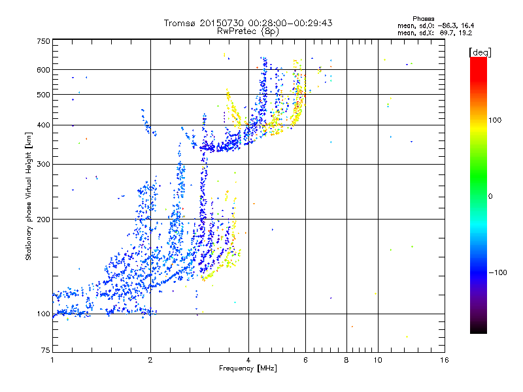Viewport: 523px width, 392px height.
Task: Click the 'Frequency [MHz]' x-axis label
Action: (x=248, y=368)
